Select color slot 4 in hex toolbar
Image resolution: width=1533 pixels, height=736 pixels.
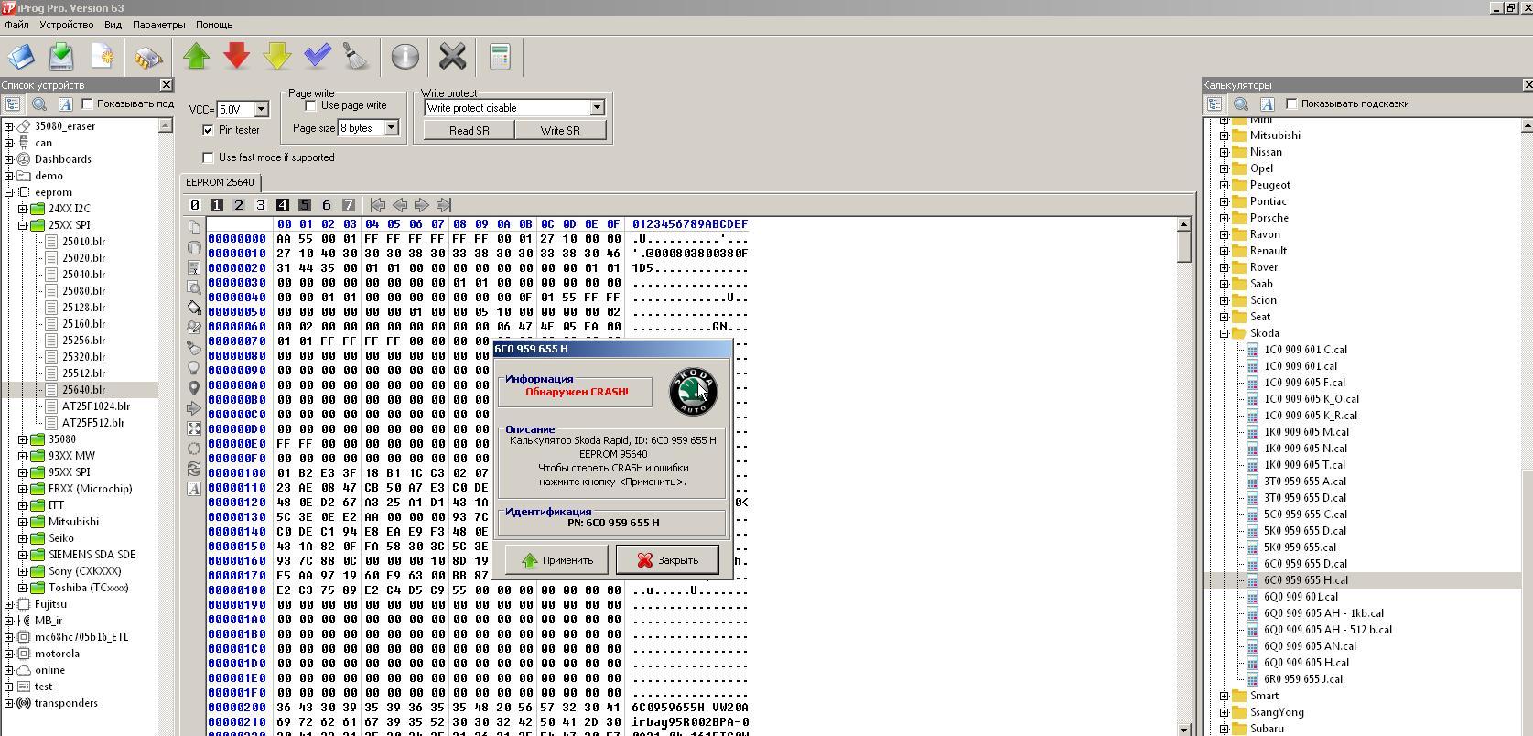point(282,205)
